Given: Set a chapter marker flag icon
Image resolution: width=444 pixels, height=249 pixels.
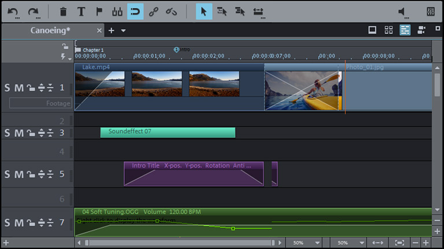Looking at the screenshot, I should pos(99,12).
